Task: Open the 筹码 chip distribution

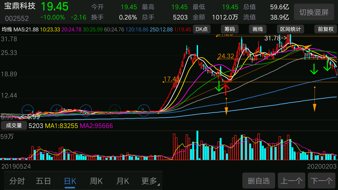Action: (230, 29)
